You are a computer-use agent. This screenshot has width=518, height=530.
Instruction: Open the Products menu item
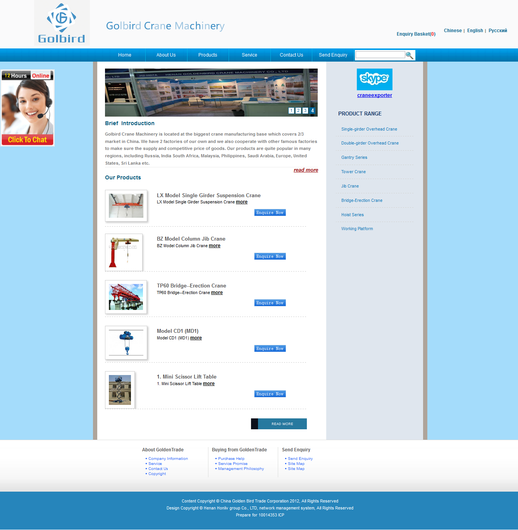208,55
